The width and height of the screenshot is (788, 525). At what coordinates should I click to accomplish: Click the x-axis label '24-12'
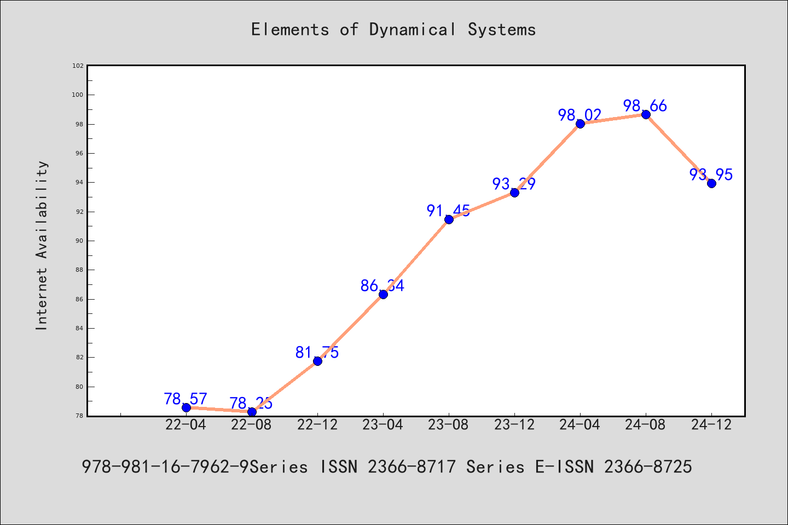[x=711, y=425]
